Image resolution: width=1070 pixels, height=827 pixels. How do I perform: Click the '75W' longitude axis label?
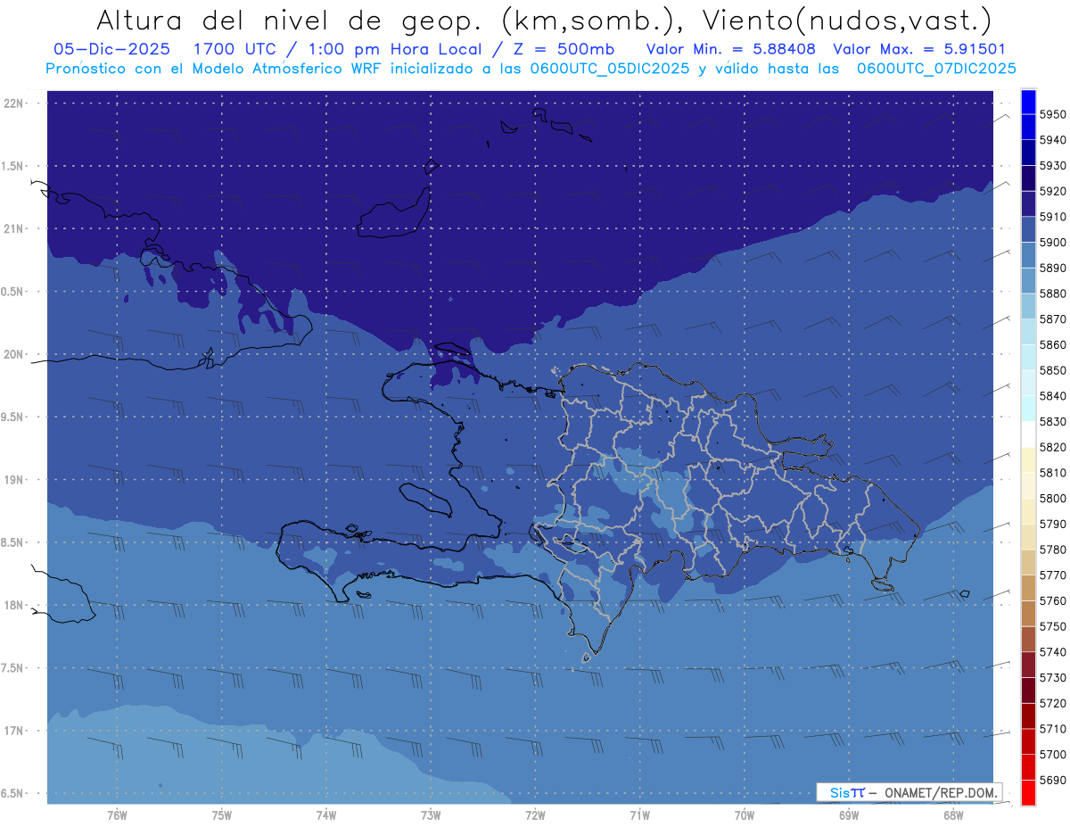tap(221, 815)
